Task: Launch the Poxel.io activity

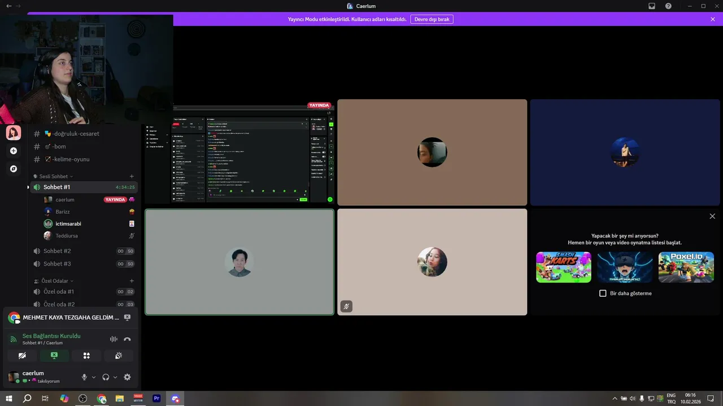Action: tap(686, 267)
